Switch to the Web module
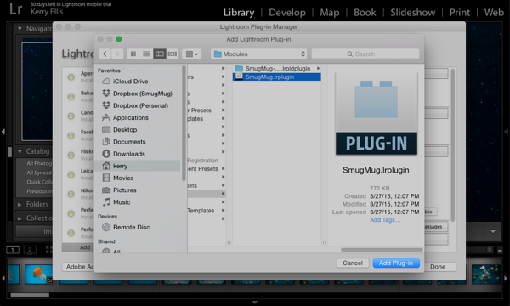This screenshot has width=510, height=306. [494, 13]
